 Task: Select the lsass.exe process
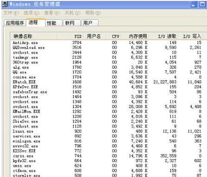tap(107, 131)
